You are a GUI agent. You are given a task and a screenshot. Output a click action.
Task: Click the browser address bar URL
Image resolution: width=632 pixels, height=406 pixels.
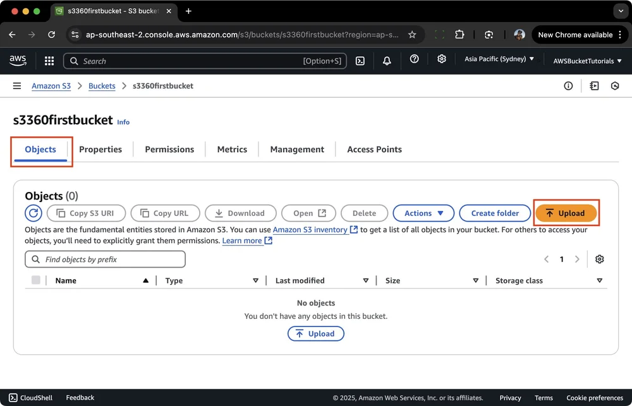point(242,35)
